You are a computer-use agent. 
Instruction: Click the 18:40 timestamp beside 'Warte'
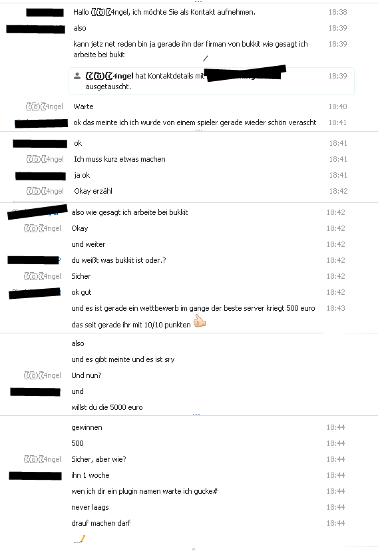[x=337, y=106]
